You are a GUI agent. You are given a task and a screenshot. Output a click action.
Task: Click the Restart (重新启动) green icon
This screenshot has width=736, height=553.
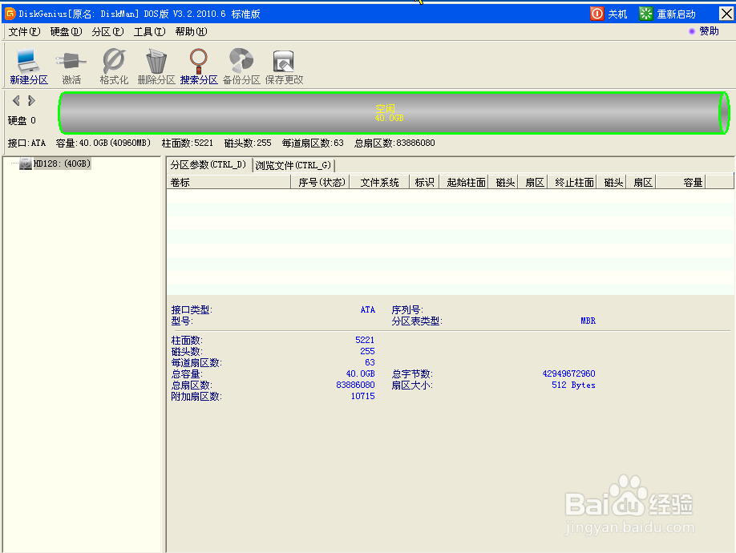click(646, 14)
